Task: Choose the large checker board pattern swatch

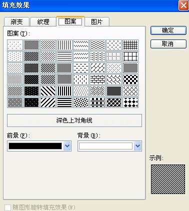Action: tap(130, 79)
